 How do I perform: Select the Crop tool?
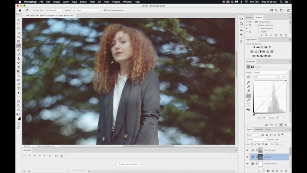[x=19, y=37]
